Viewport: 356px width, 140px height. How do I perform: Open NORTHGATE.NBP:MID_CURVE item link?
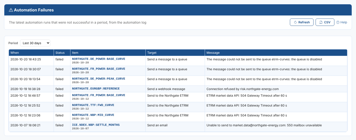(x=93, y=115)
